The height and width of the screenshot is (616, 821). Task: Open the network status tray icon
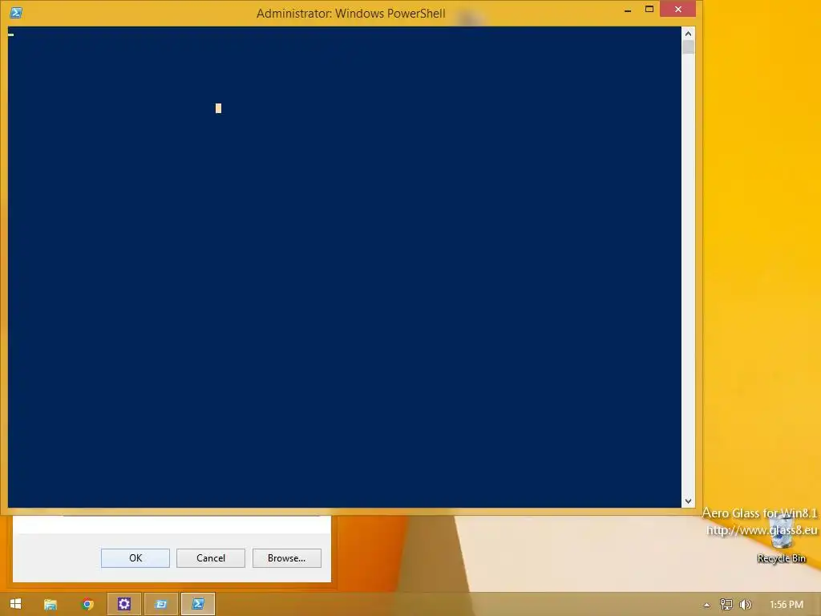coord(726,605)
